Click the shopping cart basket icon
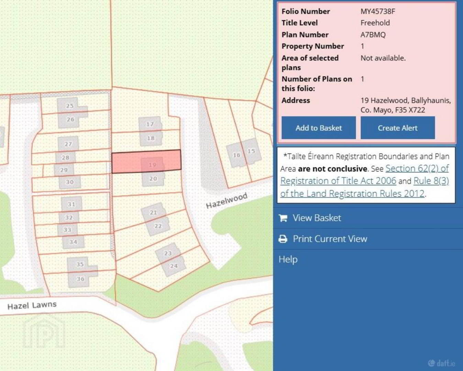The height and width of the screenshot is (371, 463). coord(283,218)
